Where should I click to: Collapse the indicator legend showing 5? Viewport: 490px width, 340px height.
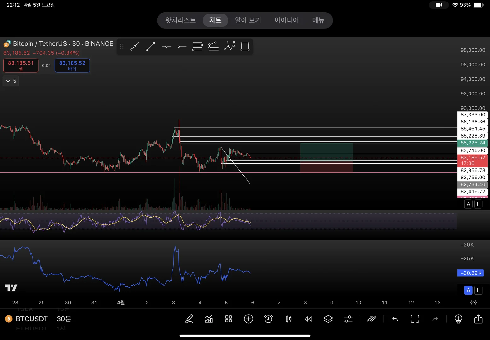pyautogui.click(x=11, y=81)
